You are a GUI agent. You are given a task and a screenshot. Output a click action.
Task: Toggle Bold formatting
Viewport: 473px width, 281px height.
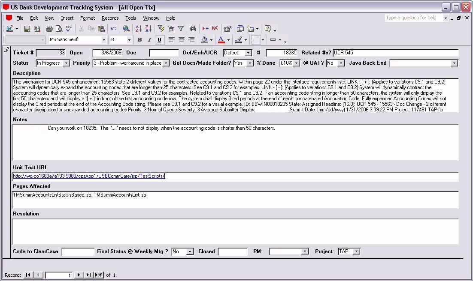point(139,40)
